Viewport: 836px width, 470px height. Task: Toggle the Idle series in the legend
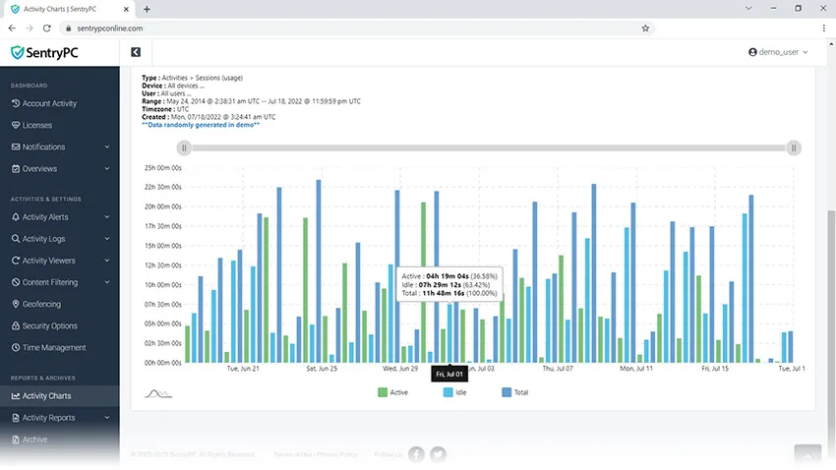tap(454, 392)
